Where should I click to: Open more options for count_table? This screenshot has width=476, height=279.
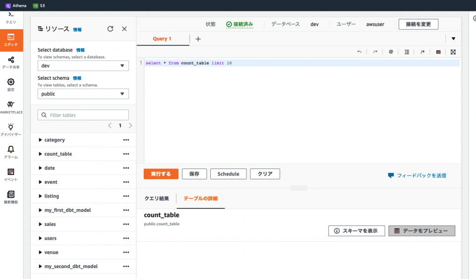coord(126,154)
